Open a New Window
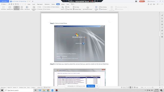 103,7
